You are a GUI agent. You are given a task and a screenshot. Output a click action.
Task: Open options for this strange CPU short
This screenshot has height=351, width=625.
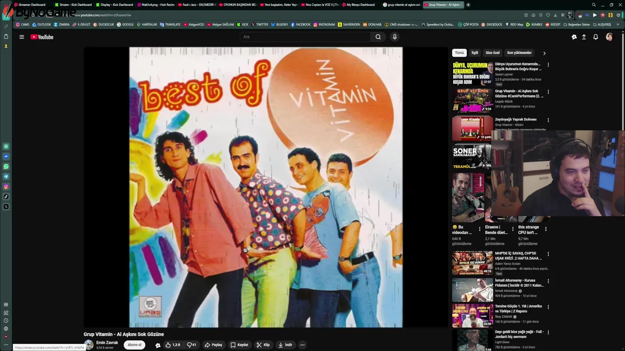(545, 229)
